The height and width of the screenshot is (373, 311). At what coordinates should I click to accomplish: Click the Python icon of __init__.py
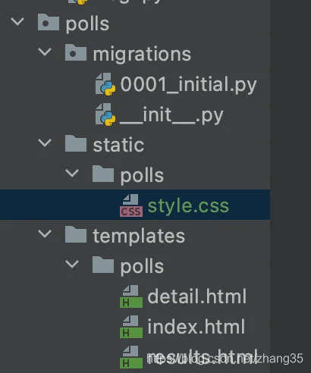point(105,114)
